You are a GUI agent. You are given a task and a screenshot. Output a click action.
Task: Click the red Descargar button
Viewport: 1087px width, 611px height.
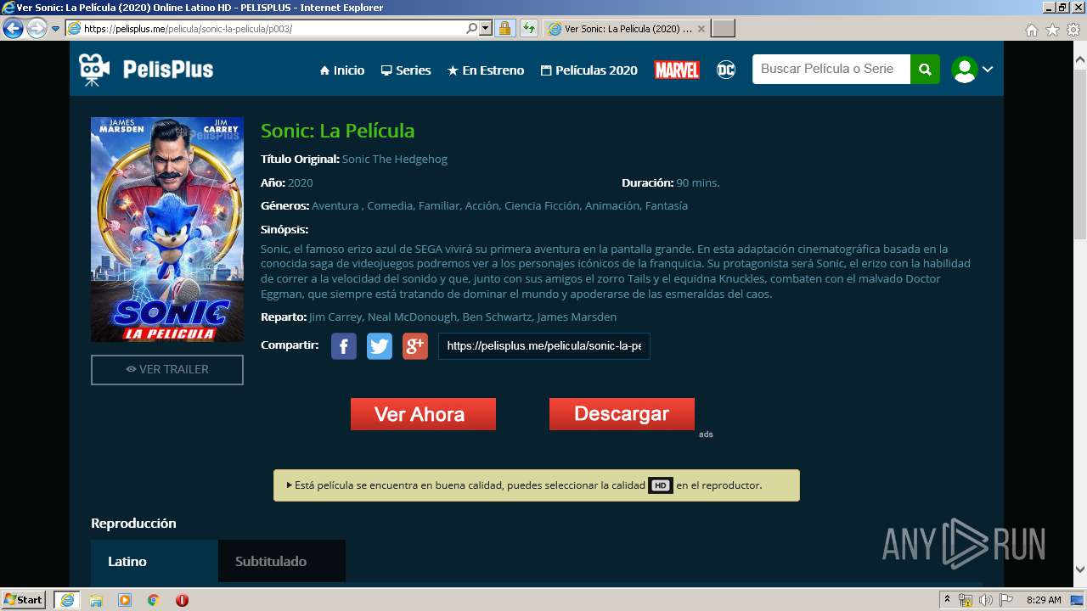[622, 414]
